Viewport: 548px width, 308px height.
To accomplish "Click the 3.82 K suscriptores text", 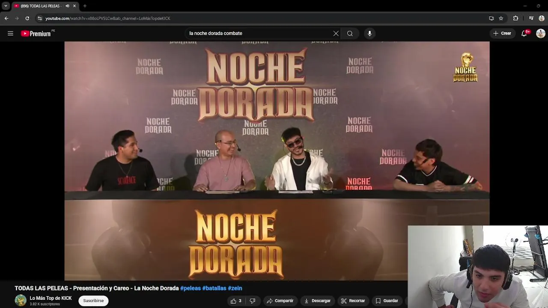I will 45,304.
